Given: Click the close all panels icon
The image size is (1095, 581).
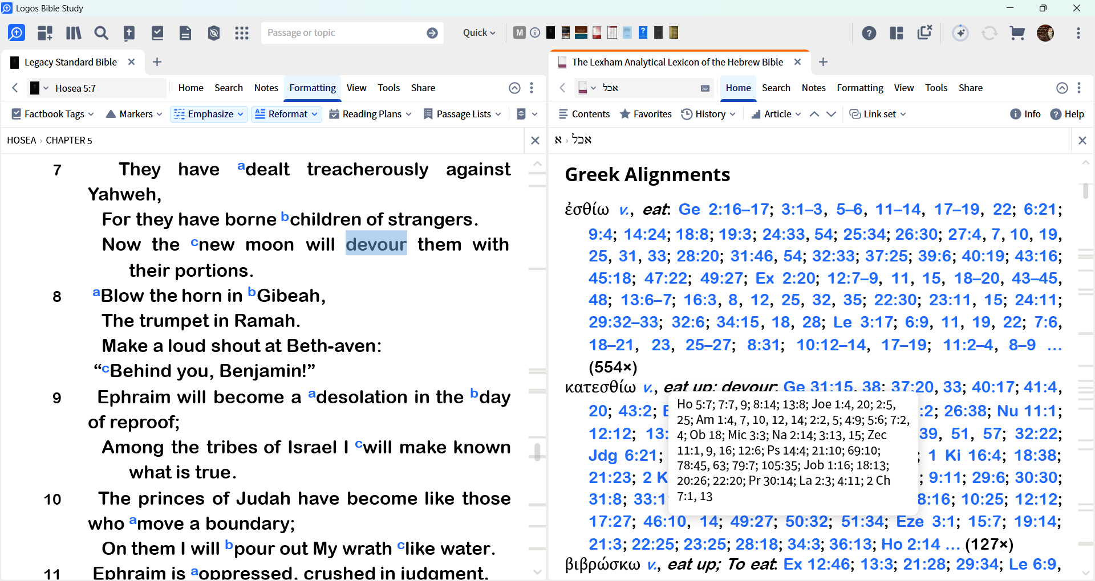Looking at the screenshot, I should point(924,32).
